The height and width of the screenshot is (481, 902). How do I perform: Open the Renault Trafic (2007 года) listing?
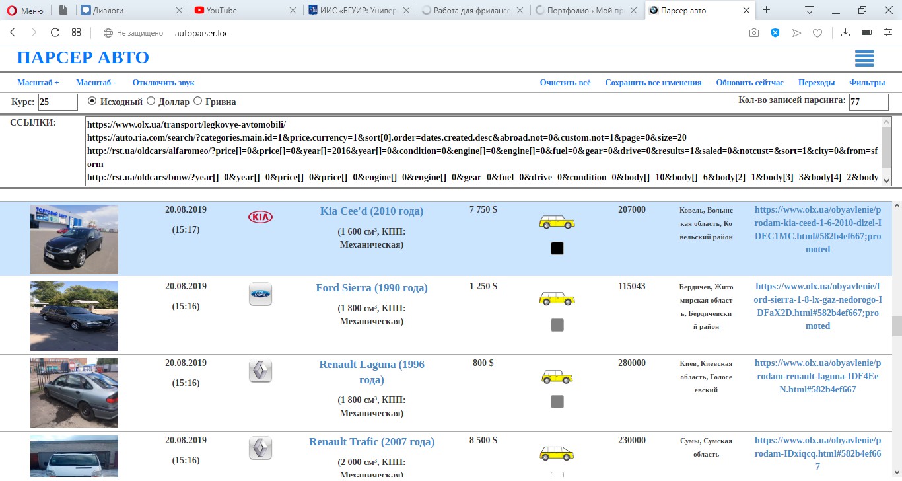[372, 442]
